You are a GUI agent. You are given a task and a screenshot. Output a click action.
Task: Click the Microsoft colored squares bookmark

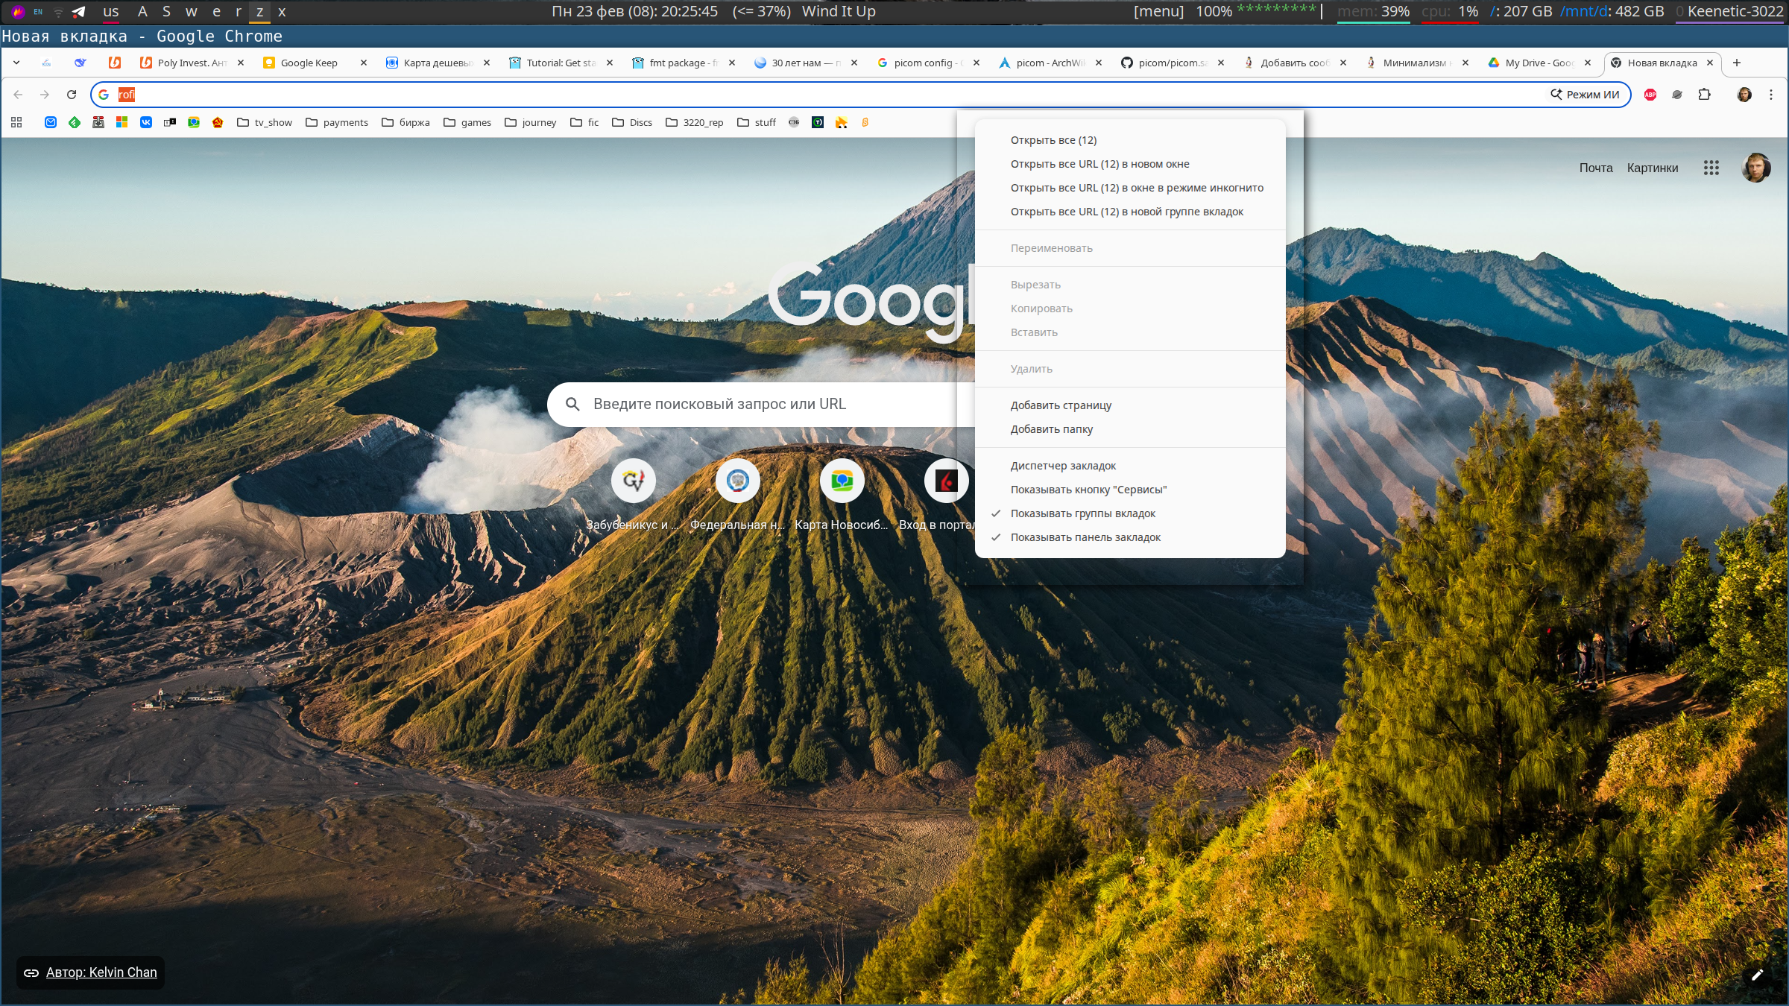click(x=122, y=122)
